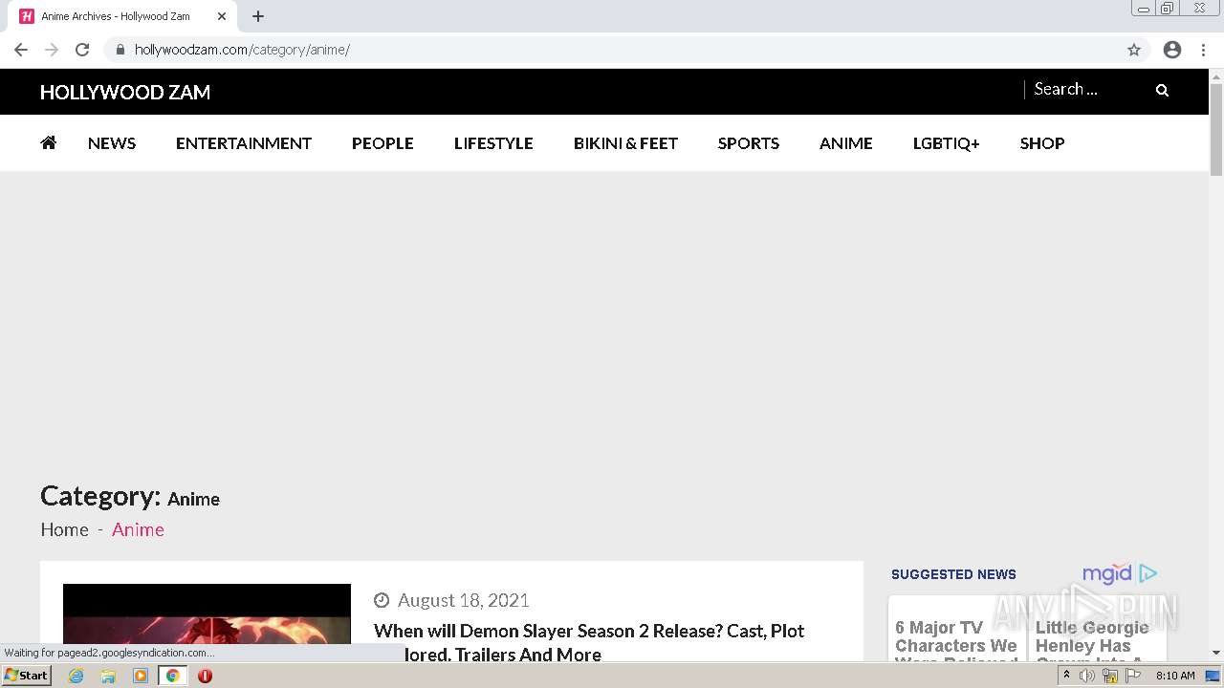Screen dimensions: 1224x688
Task: View site security via the lock icon
Action: (120, 50)
